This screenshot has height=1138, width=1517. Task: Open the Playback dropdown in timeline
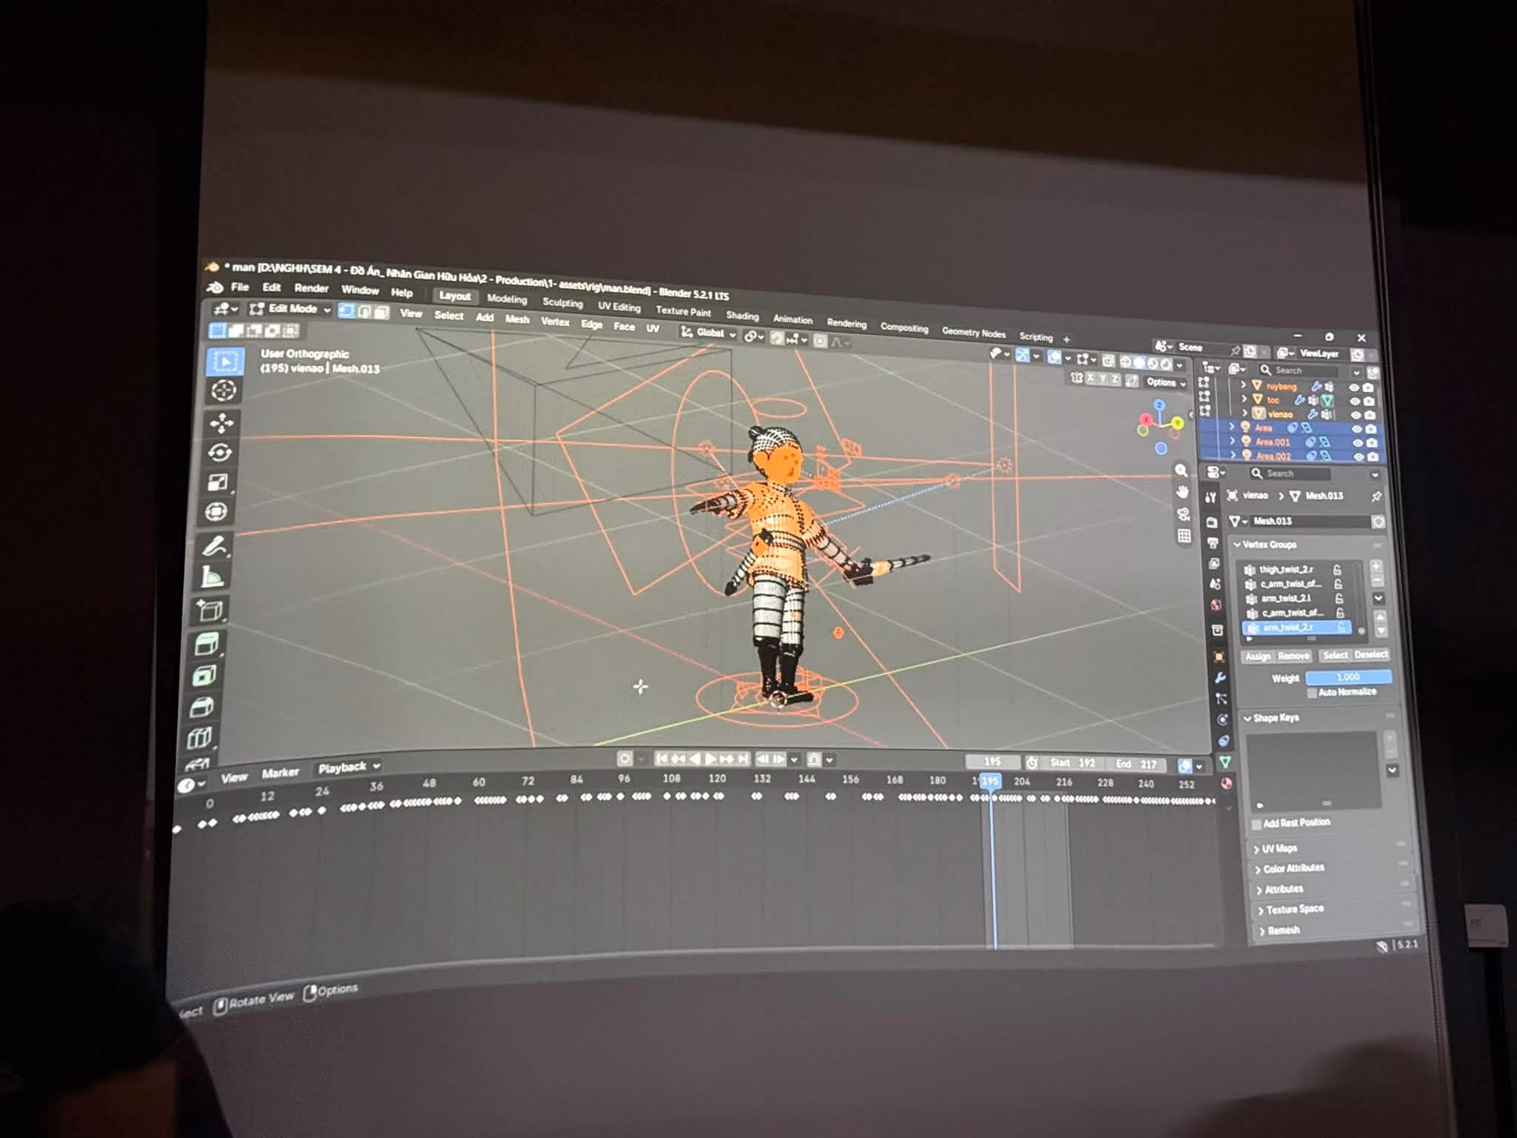[348, 767]
